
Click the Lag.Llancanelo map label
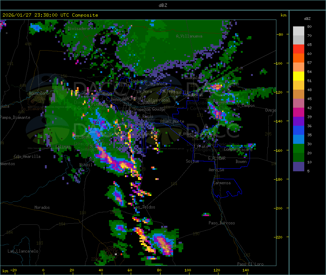[x=23, y=252]
